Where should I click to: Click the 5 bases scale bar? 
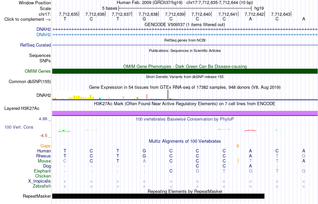[185, 8]
